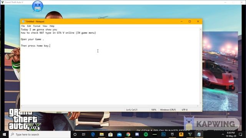Open the Windows Start menu
Screen dimensions: 246x138
(4, 135)
